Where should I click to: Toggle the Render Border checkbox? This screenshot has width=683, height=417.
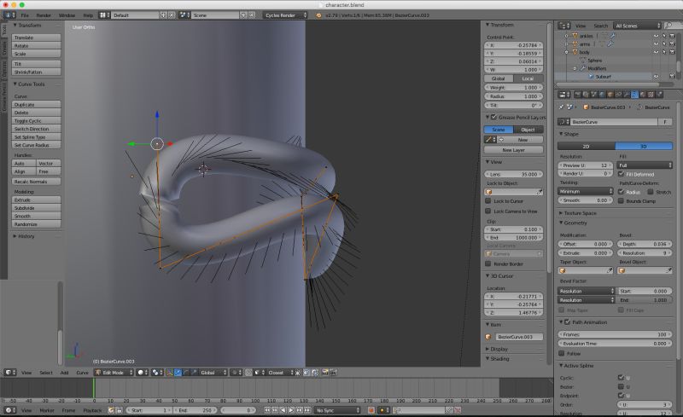pos(488,264)
